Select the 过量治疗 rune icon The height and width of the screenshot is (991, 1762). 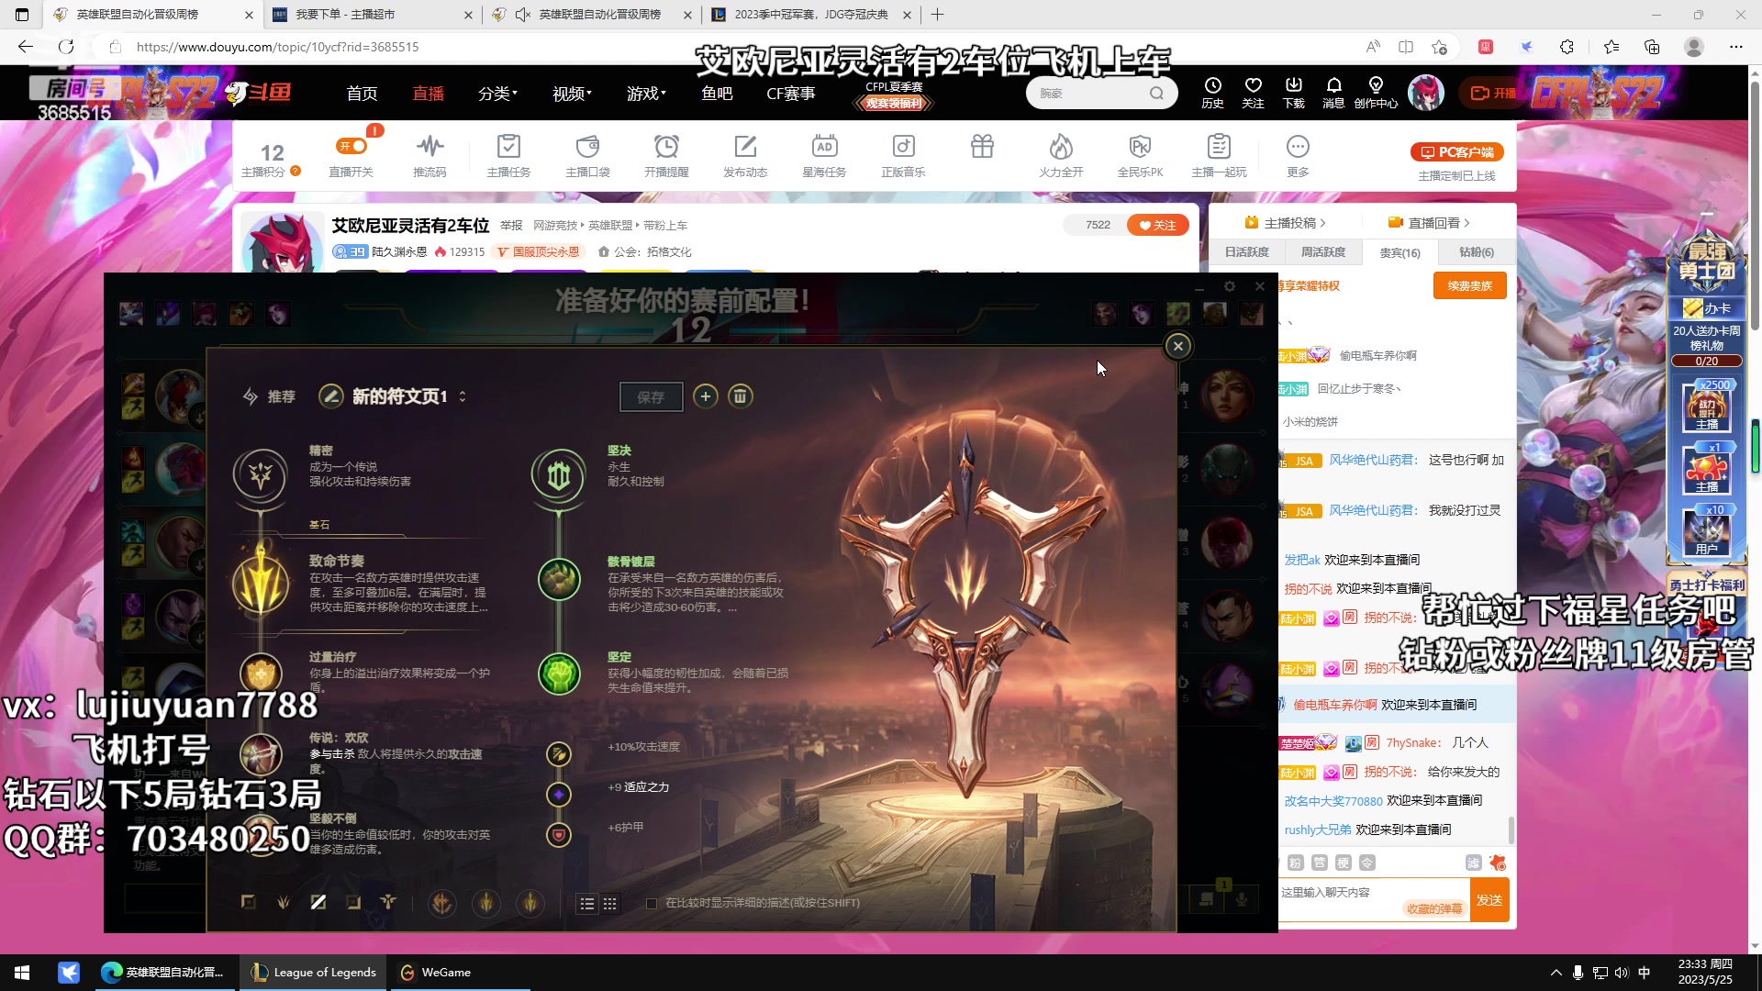coord(261,673)
